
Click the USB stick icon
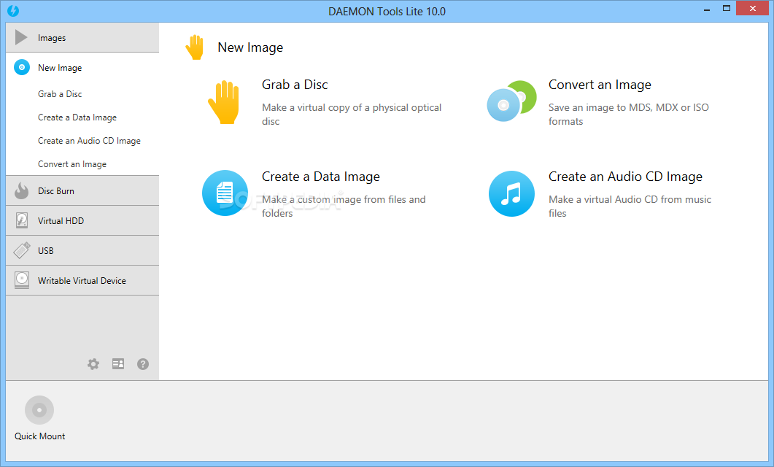(x=20, y=250)
